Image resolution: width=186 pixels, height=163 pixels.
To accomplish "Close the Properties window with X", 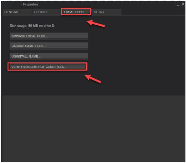I will click(183, 4).
